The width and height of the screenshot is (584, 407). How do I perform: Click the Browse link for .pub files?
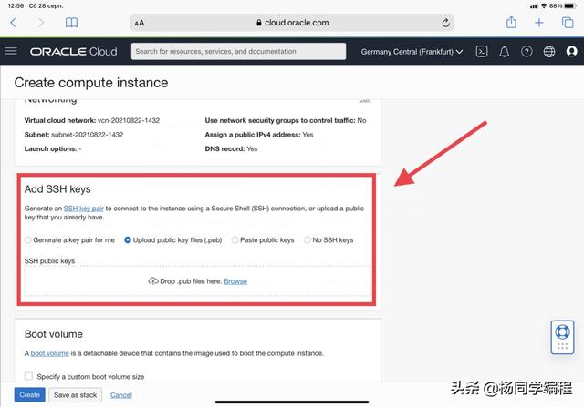pyautogui.click(x=235, y=281)
